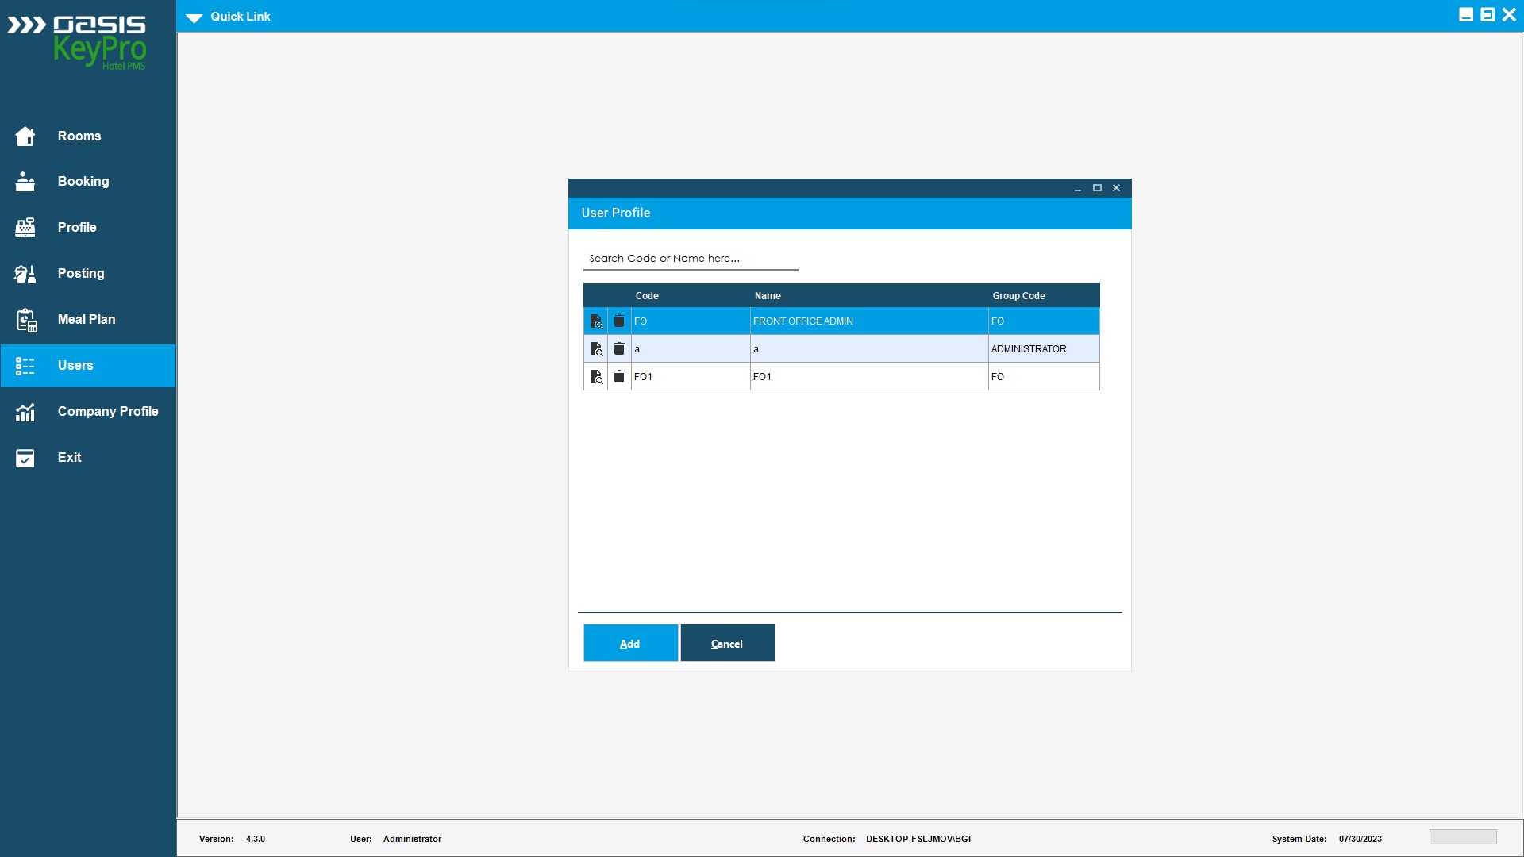Sort by the Name column header

pos(768,296)
